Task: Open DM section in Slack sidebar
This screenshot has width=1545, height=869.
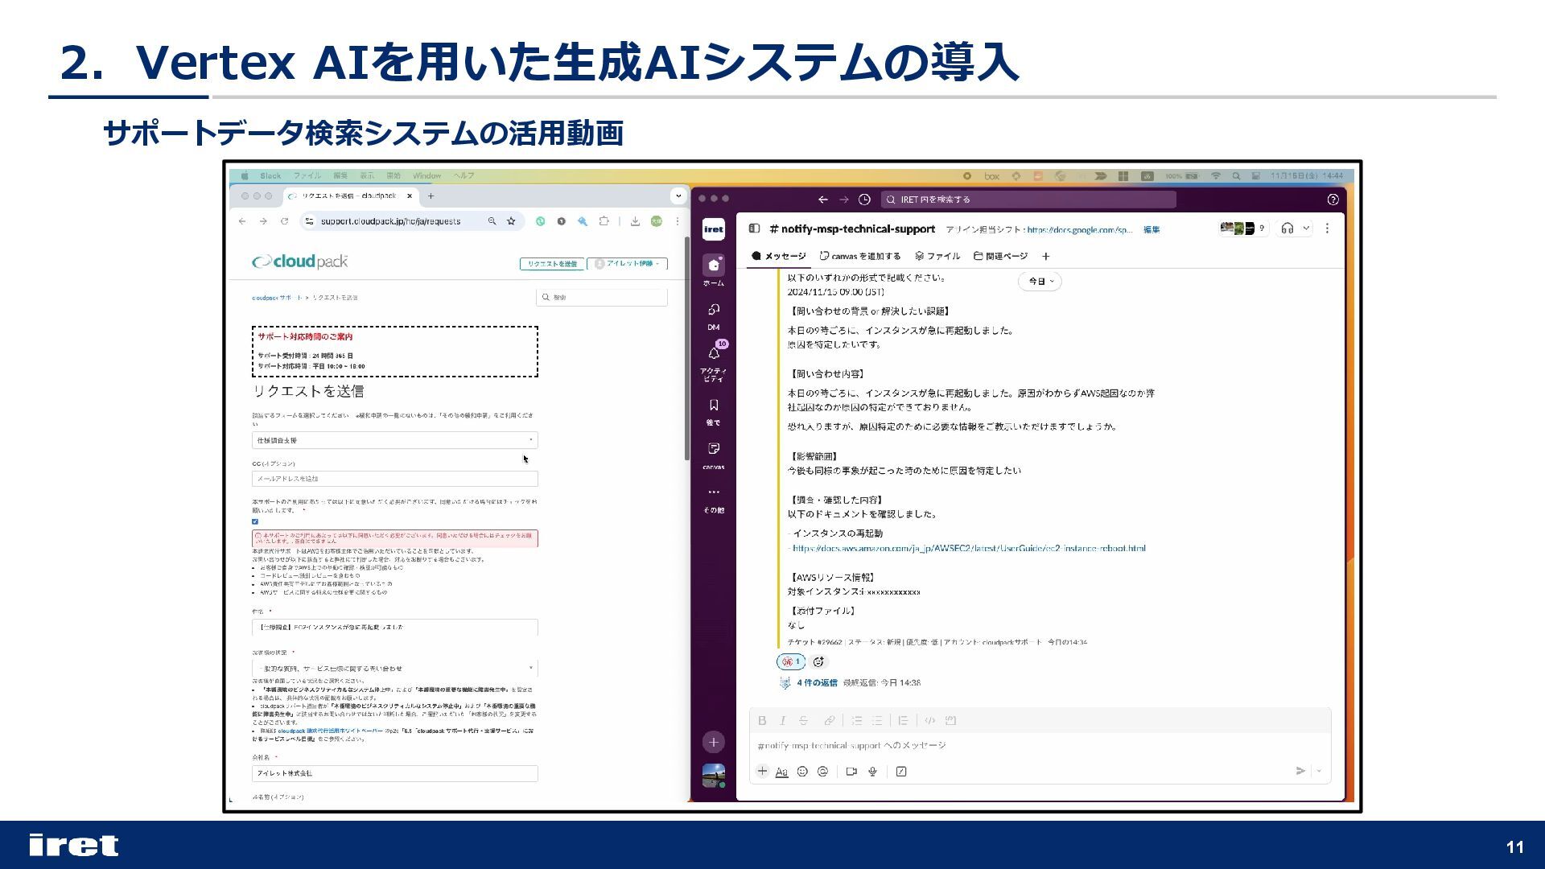Action: click(713, 311)
